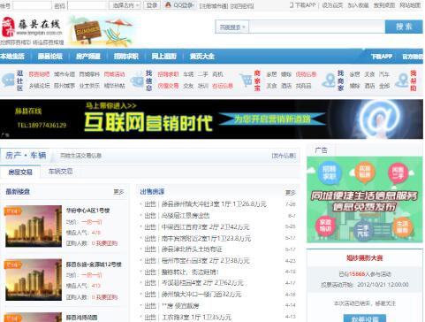This screenshot has height=322, width=425.
Task: Click the QQ penguin login icon
Action: [x=168, y=5]
